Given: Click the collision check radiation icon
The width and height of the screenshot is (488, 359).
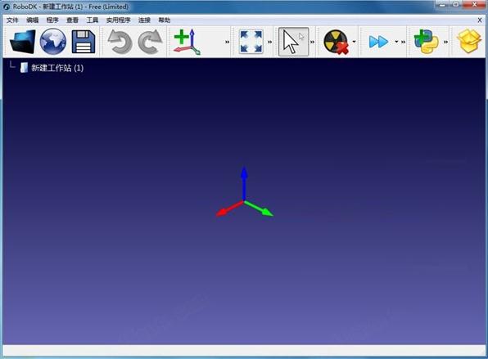Looking at the screenshot, I should point(337,42).
